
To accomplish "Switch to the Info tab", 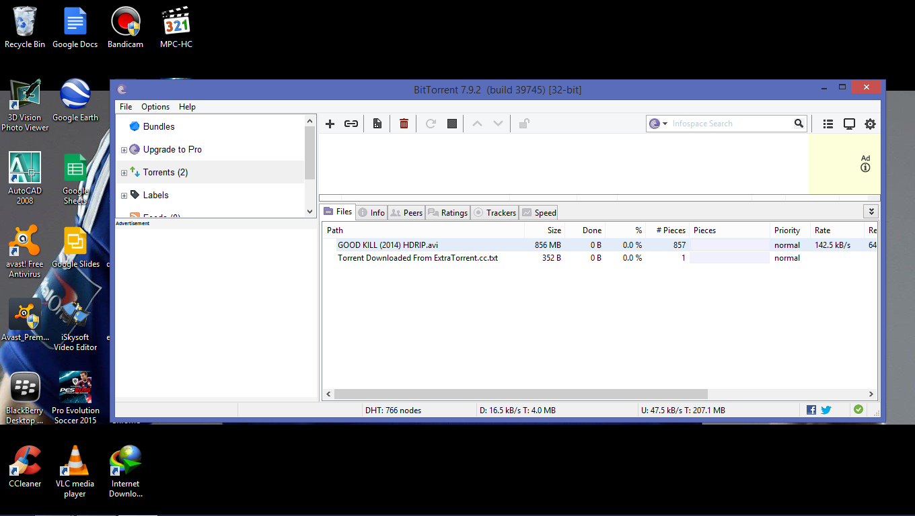I will tap(371, 212).
